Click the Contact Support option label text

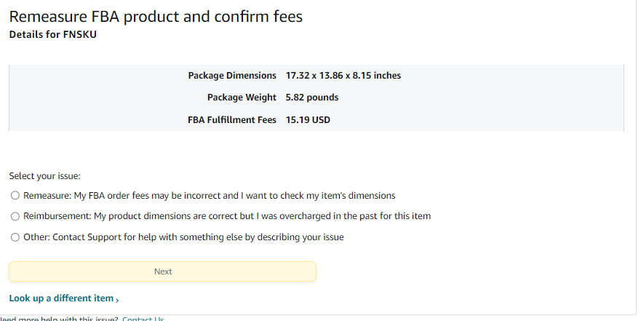coord(183,237)
